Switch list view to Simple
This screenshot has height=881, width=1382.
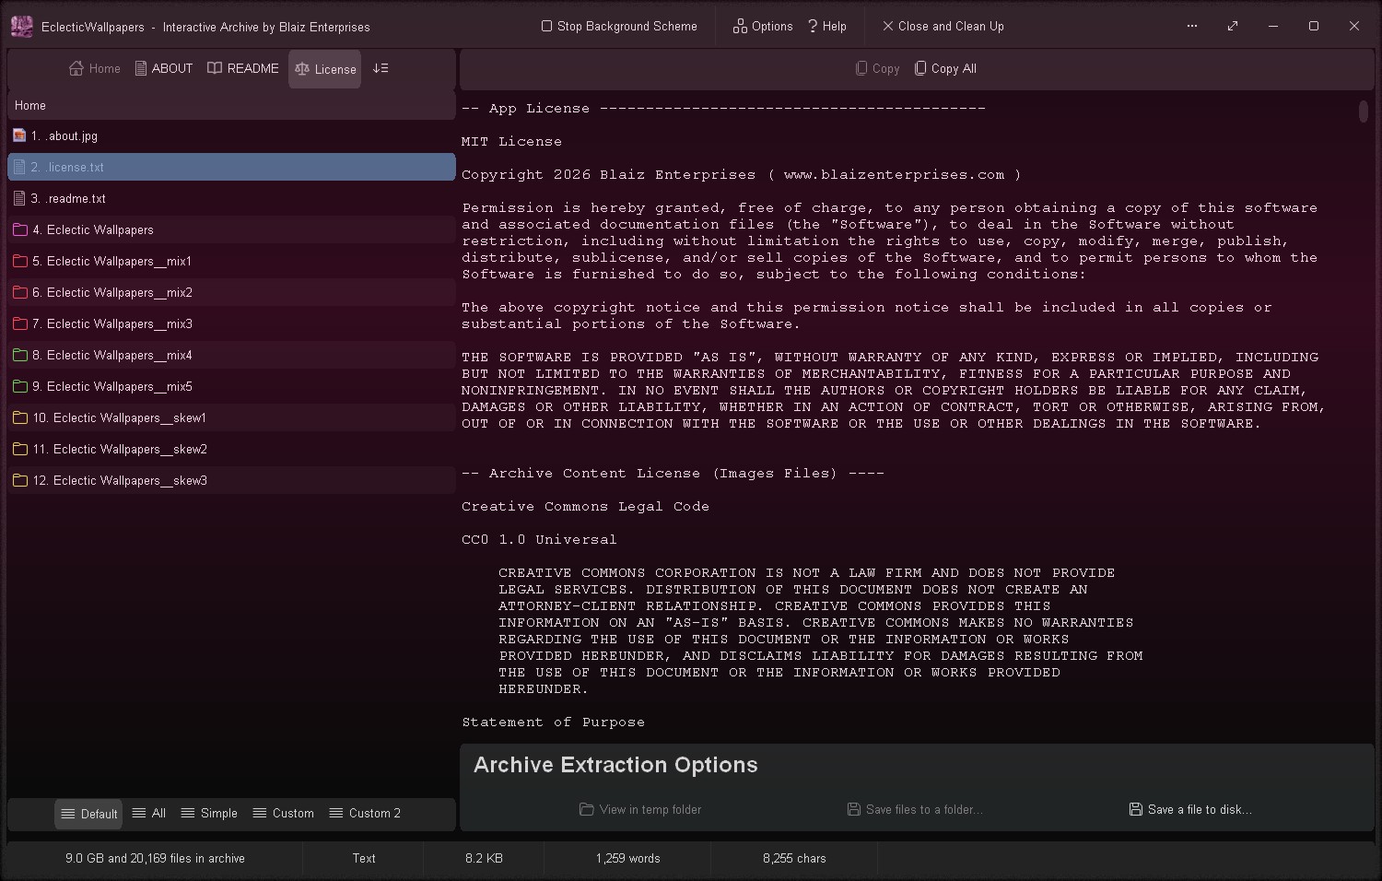(209, 814)
